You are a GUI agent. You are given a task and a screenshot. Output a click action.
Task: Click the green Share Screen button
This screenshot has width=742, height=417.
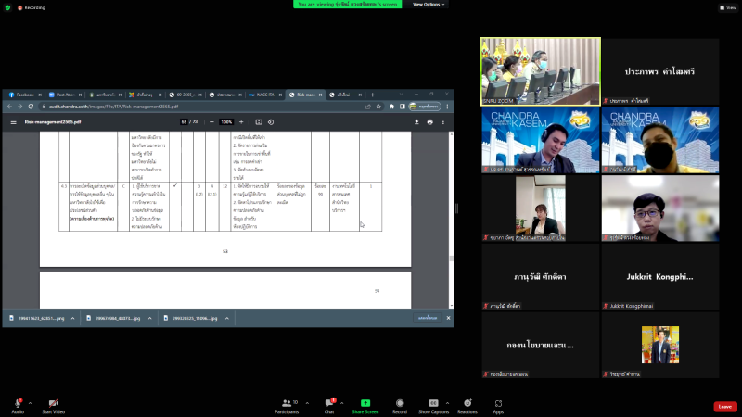pyautogui.click(x=365, y=403)
